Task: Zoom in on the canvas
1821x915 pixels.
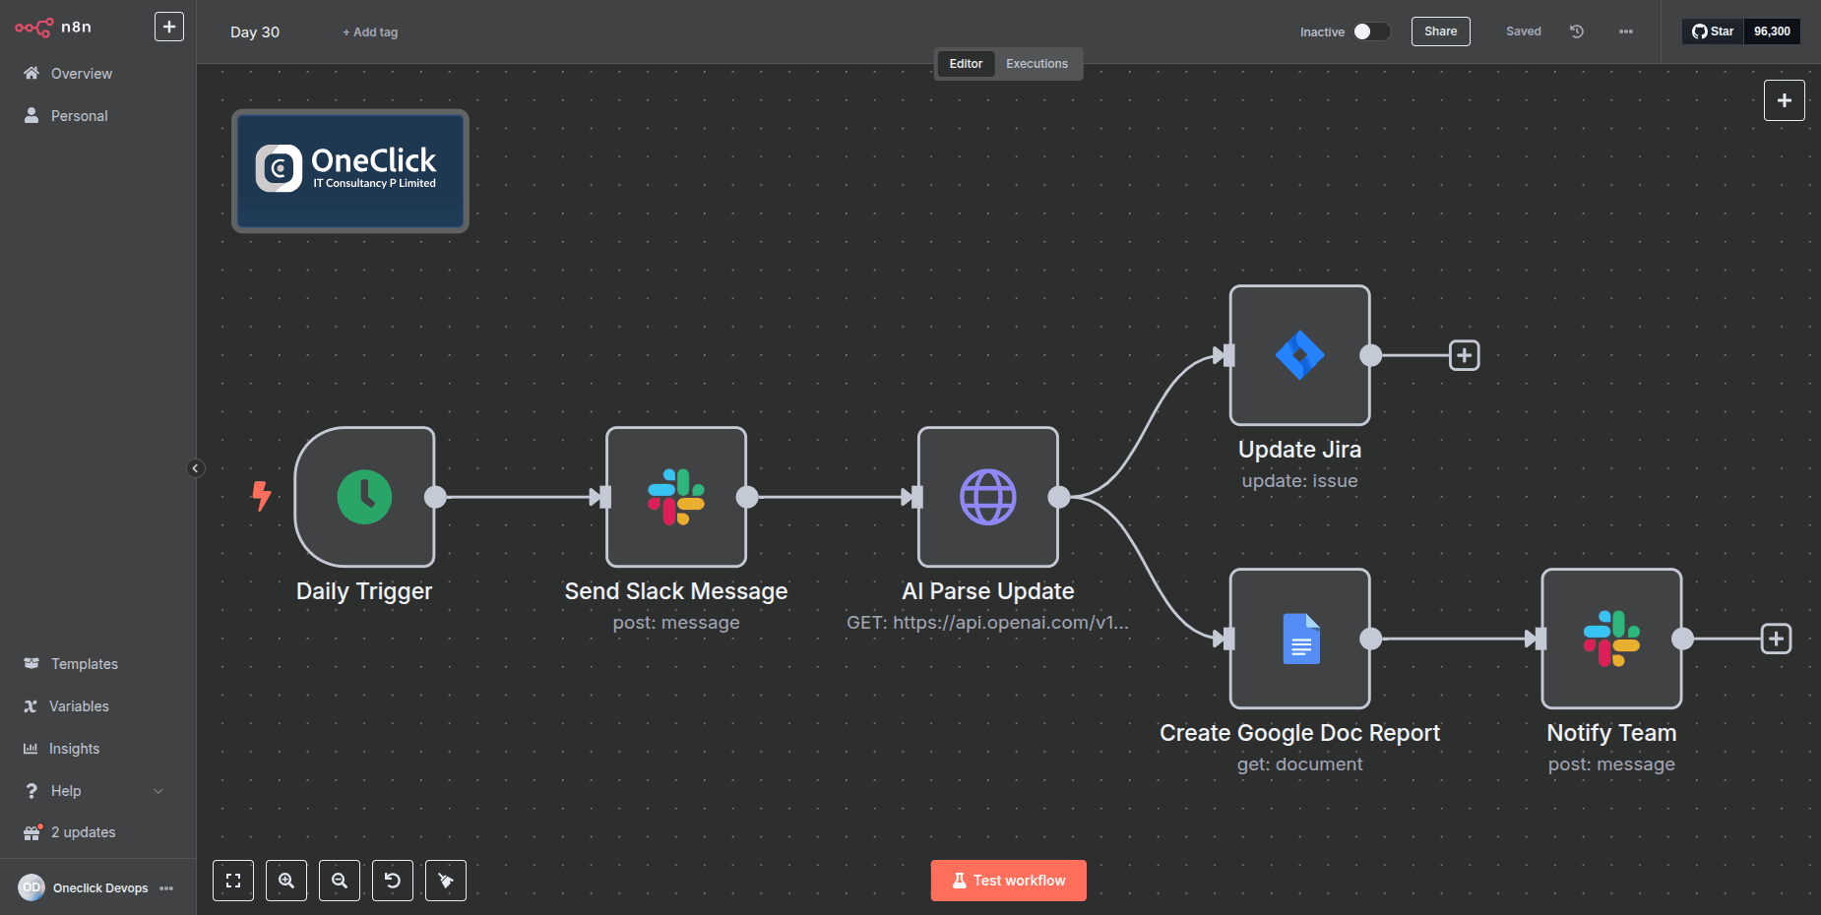Action: click(286, 881)
